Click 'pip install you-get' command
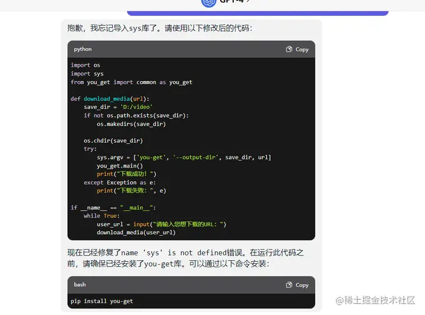Screen dimensions: 425x315 point(102,301)
